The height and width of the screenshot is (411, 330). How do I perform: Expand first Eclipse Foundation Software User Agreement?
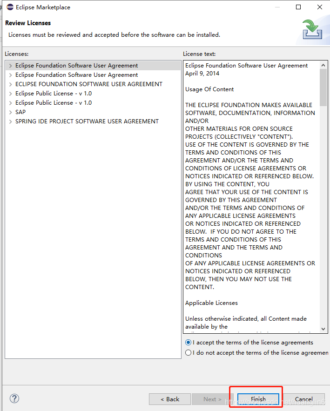pos(11,66)
